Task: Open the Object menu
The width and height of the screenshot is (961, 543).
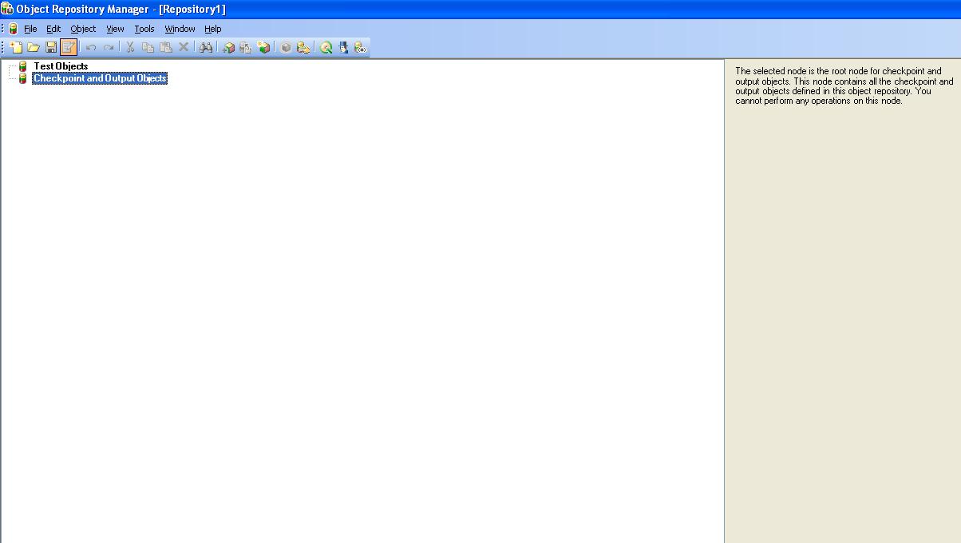Action: [x=83, y=29]
